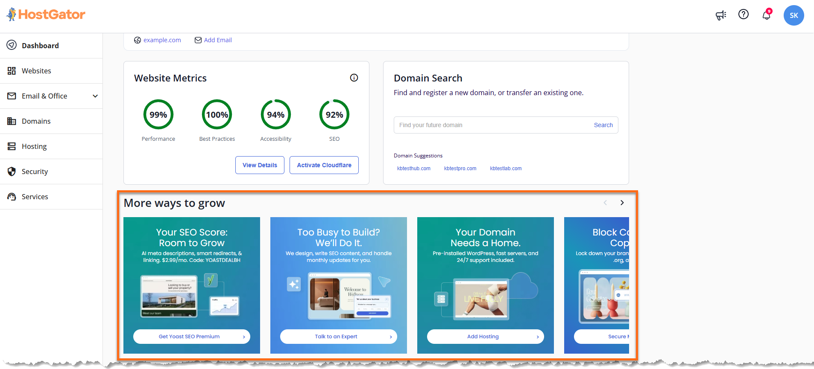This screenshot has width=814, height=369.
Task: Open the help question mark icon
Action: coord(744,15)
